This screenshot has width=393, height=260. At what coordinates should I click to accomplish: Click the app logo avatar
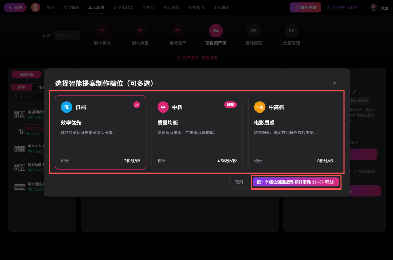point(36,8)
